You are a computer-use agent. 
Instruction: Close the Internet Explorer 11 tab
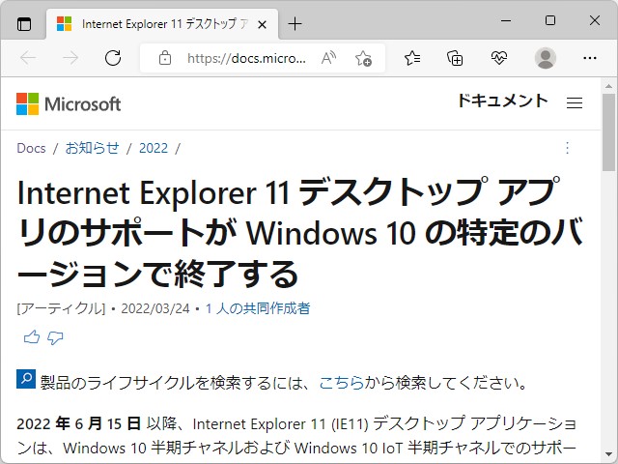(x=262, y=25)
